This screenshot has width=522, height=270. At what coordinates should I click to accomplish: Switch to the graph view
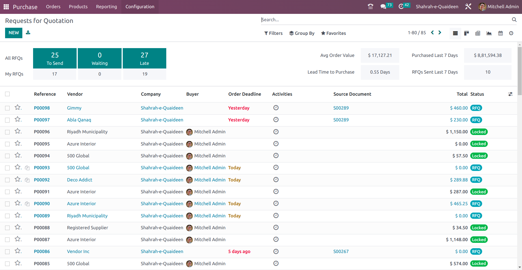coord(489,33)
